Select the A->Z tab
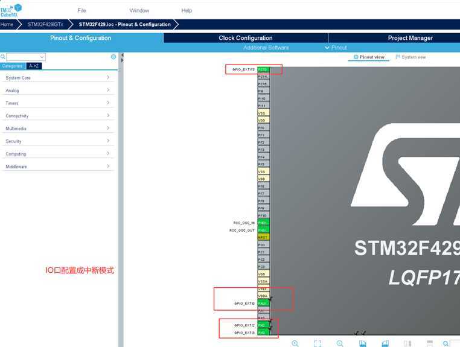Image resolution: width=460 pixels, height=347 pixels. point(34,66)
